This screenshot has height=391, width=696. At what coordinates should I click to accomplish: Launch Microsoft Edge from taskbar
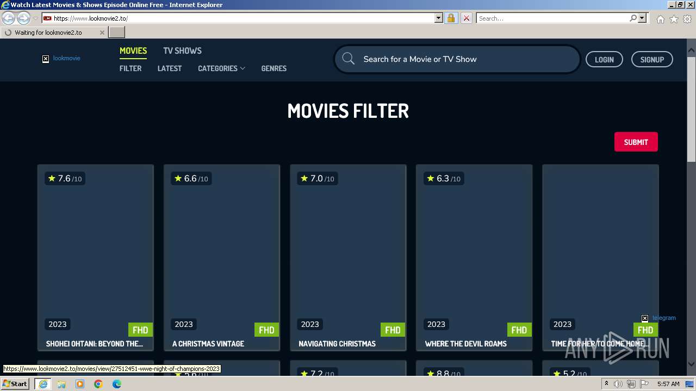(x=117, y=384)
